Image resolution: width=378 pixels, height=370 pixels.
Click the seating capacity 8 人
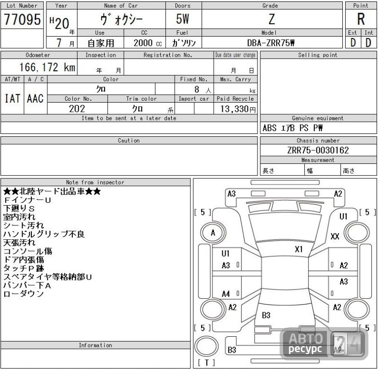202,90
